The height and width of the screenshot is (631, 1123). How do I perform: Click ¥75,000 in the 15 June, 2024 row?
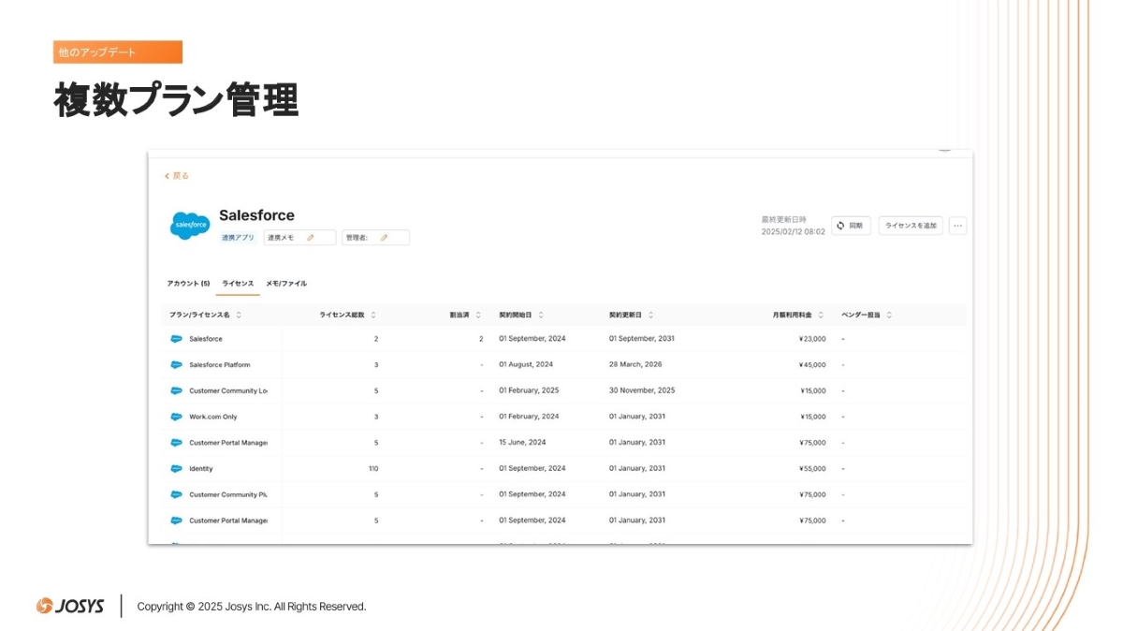pyautogui.click(x=812, y=443)
